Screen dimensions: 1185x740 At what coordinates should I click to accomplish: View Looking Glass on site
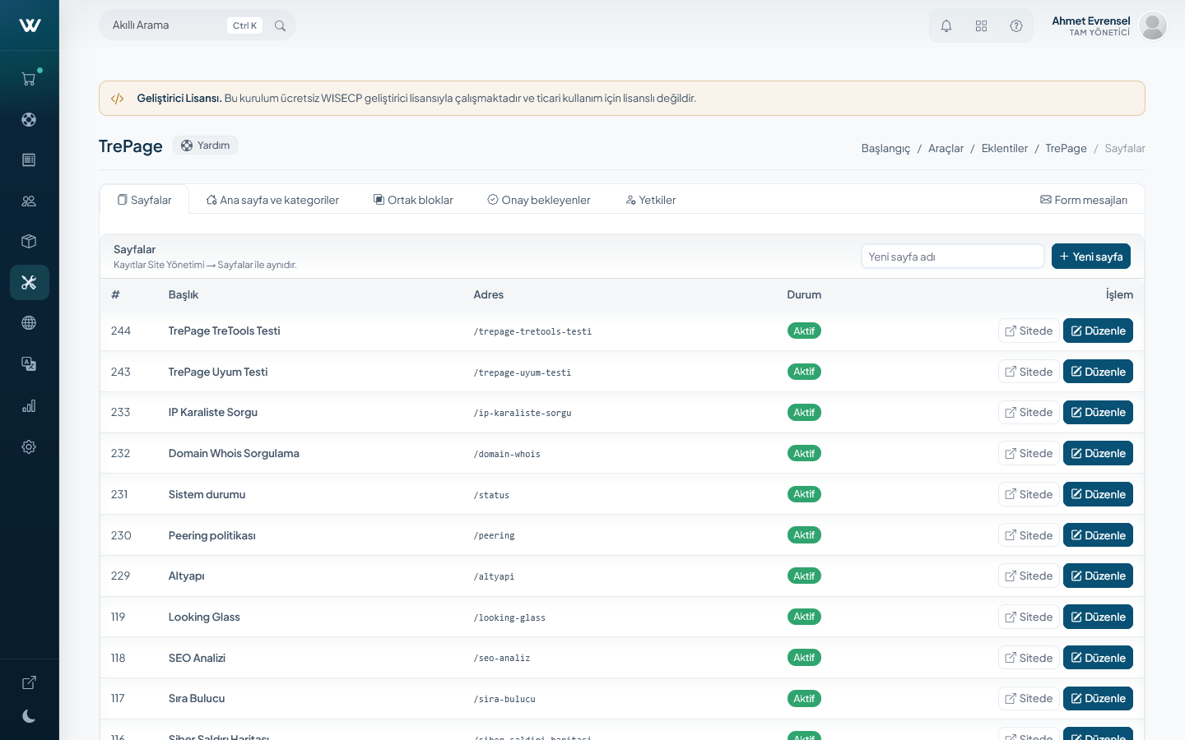pos(1029,617)
